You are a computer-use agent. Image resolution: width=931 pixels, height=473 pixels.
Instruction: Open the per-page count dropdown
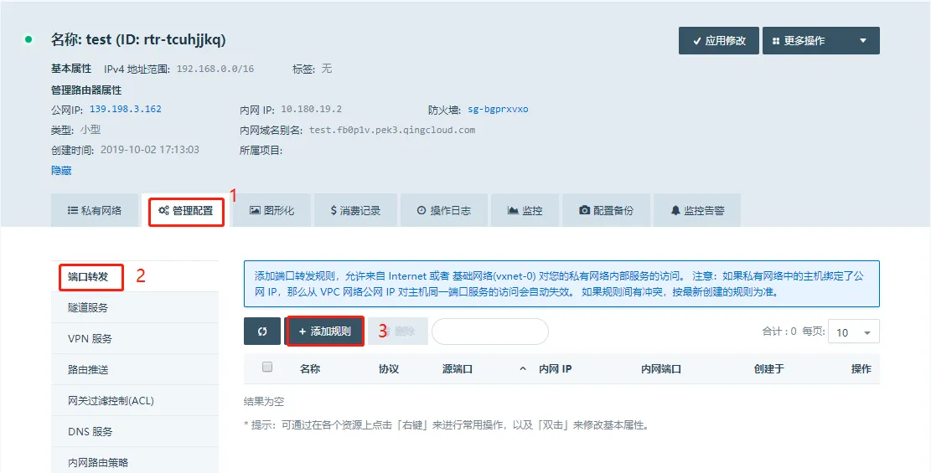coord(853,332)
